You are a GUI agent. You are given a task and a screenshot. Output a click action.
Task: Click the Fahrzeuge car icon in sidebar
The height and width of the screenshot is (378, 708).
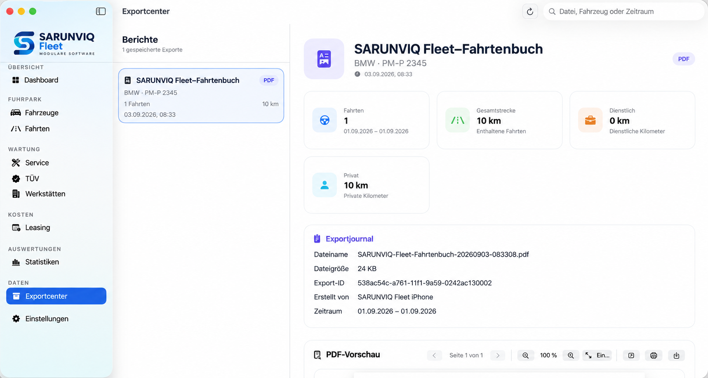pos(16,113)
